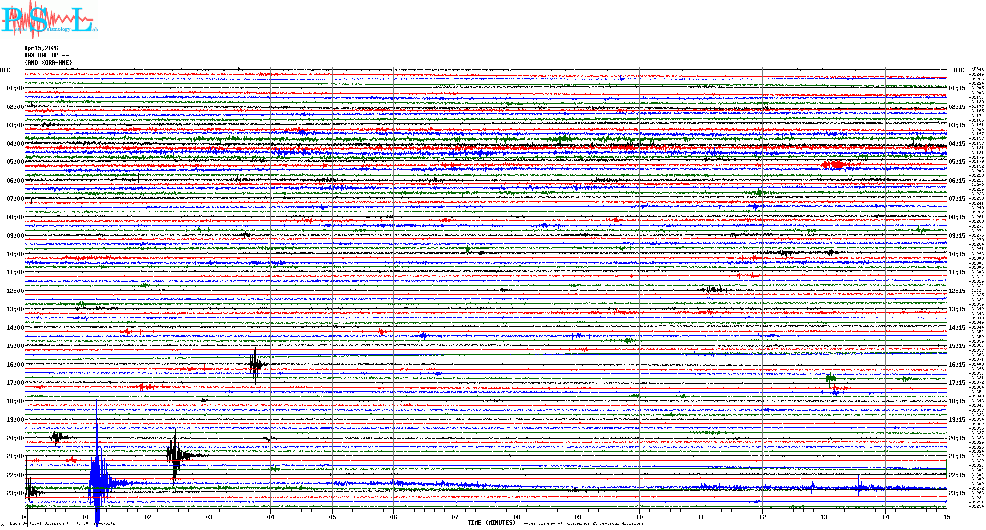Image resolution: width=986 pixels, height=530 pixels.
Task: Click the traces clipped footnote text
Action: [x=582, y=523]
